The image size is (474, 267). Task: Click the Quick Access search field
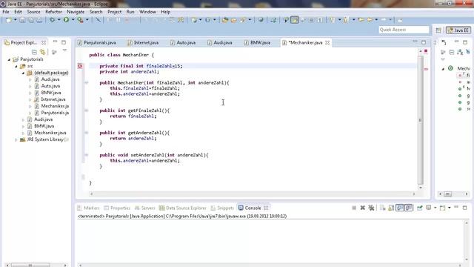(x=404, y=30)
